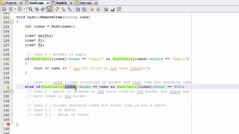Start macro recording red button
This screenshot has height=134, width=239.
[92, 9]
